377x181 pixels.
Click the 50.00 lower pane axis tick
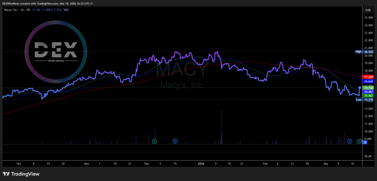pos(368,156)
